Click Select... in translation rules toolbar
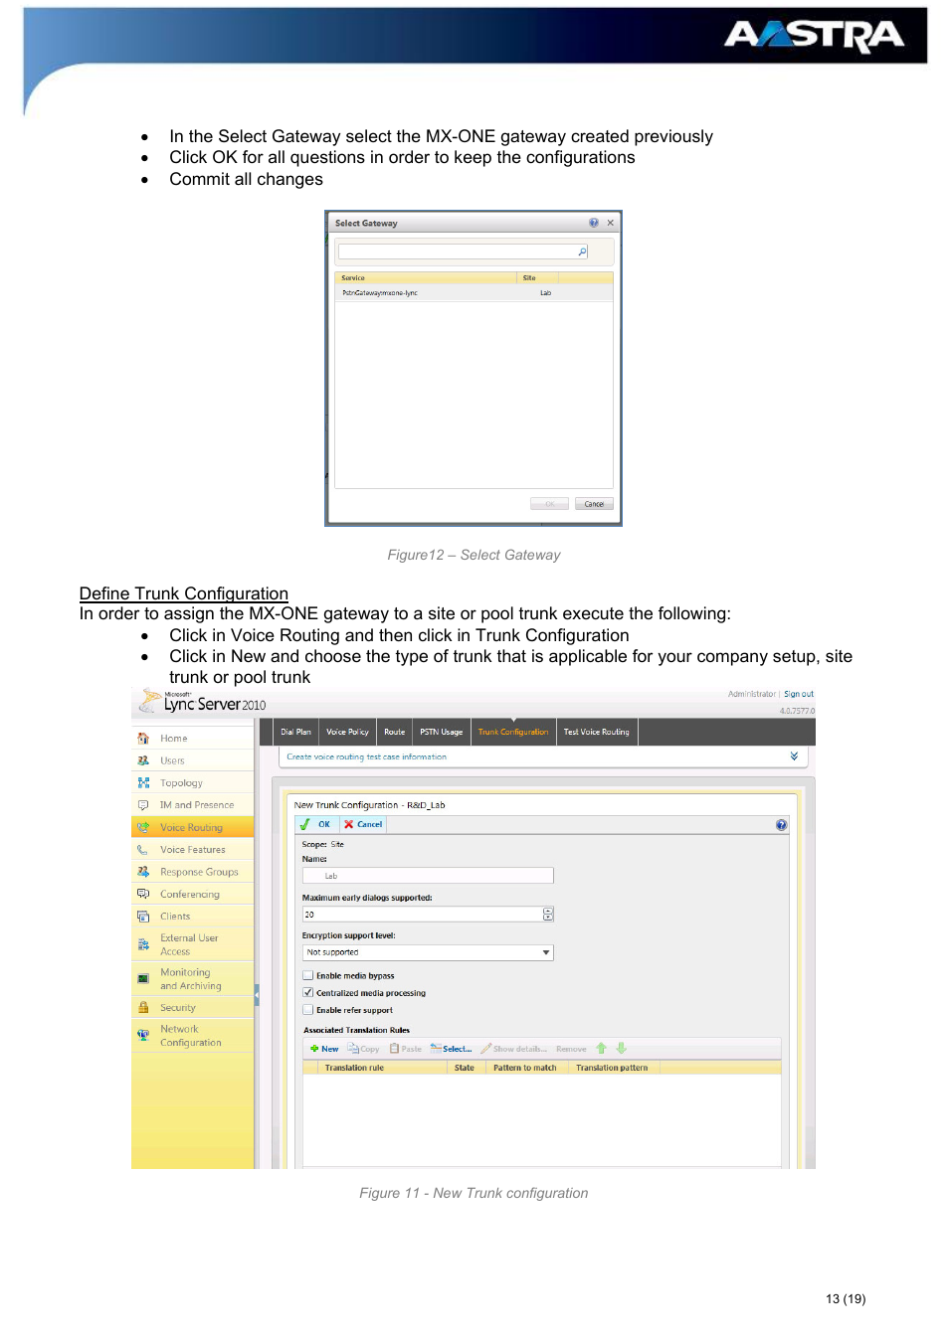The image size is (949, 1343). pyautogui.click(x=451, y=1049)
